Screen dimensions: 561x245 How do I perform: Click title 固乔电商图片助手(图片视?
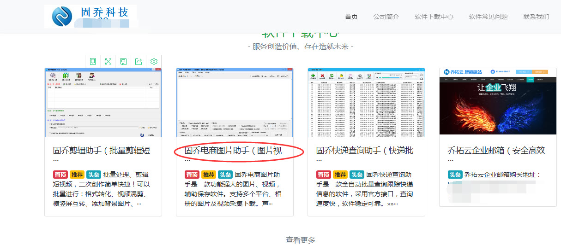(233, 151)
